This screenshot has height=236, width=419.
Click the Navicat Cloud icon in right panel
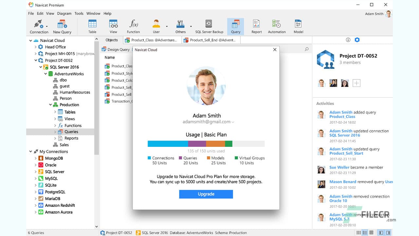pyautogui.click(x=357, y=40)
